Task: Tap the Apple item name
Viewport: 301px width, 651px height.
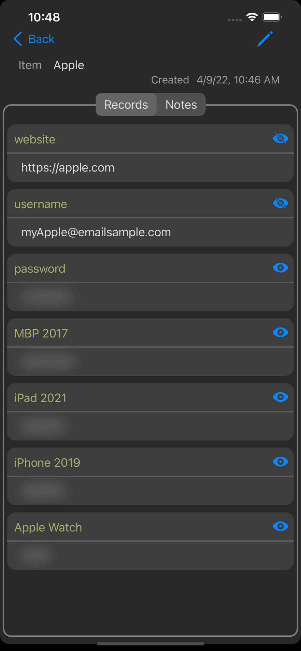Action: (x=69, y=65)
